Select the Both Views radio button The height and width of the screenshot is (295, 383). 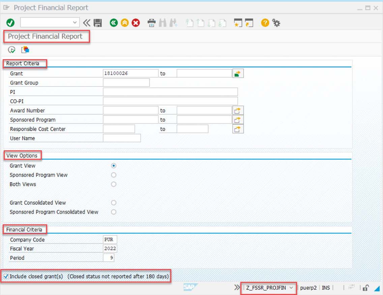(114, 184)
